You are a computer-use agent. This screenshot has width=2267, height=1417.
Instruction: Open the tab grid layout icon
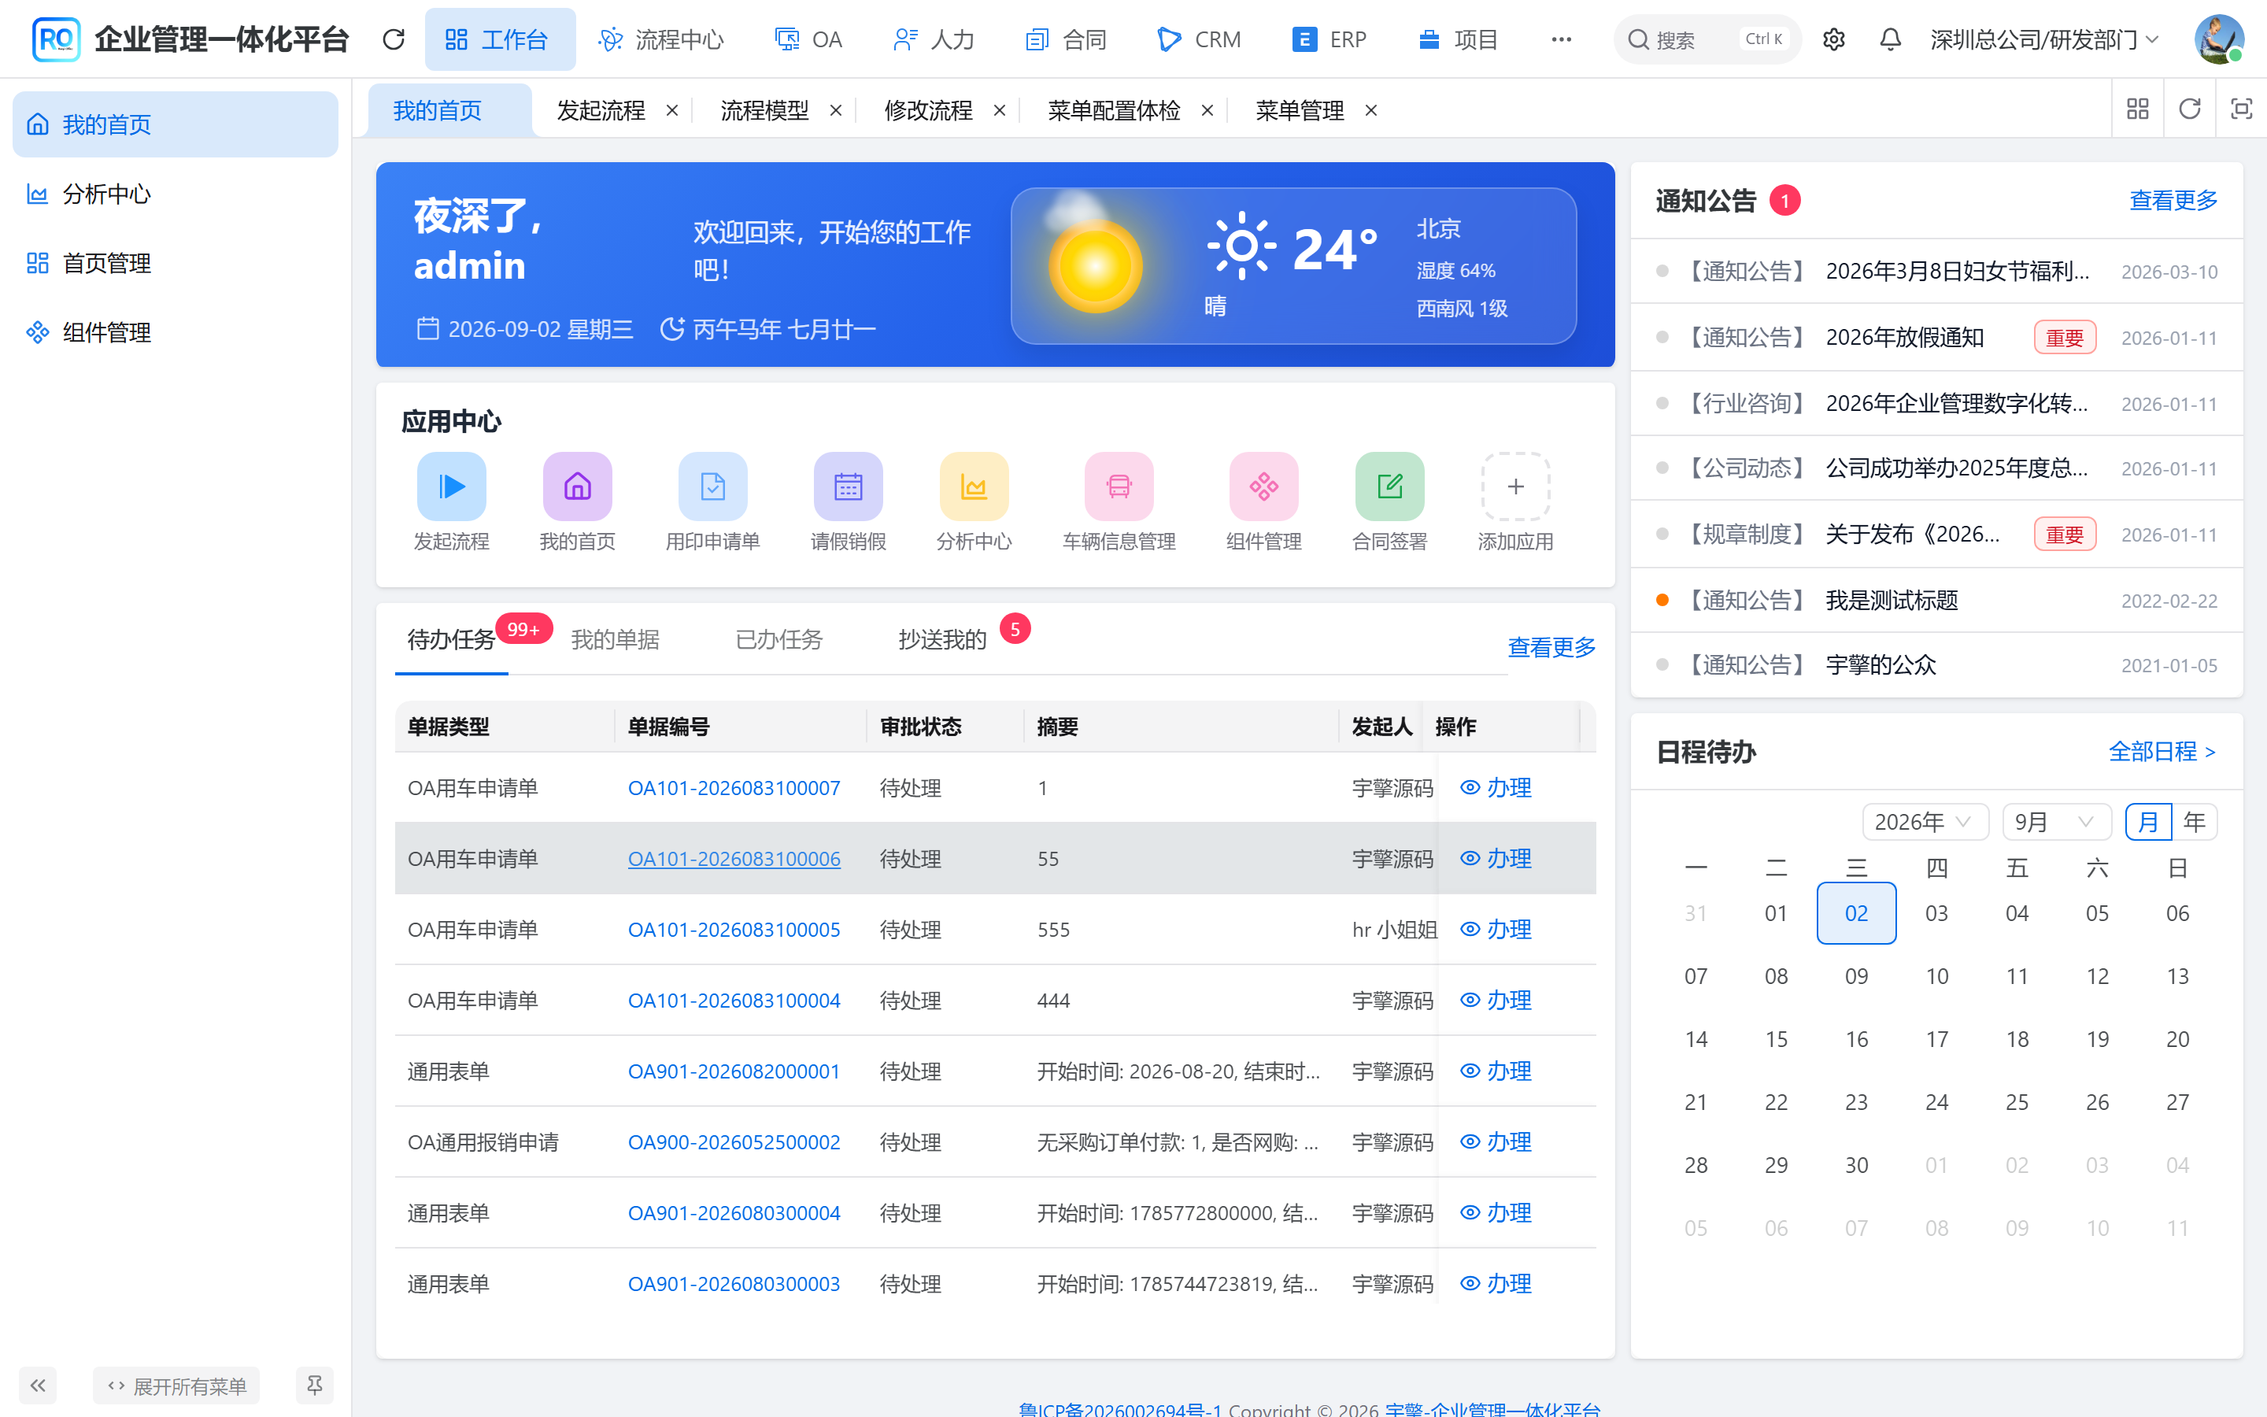[2138, 109]
